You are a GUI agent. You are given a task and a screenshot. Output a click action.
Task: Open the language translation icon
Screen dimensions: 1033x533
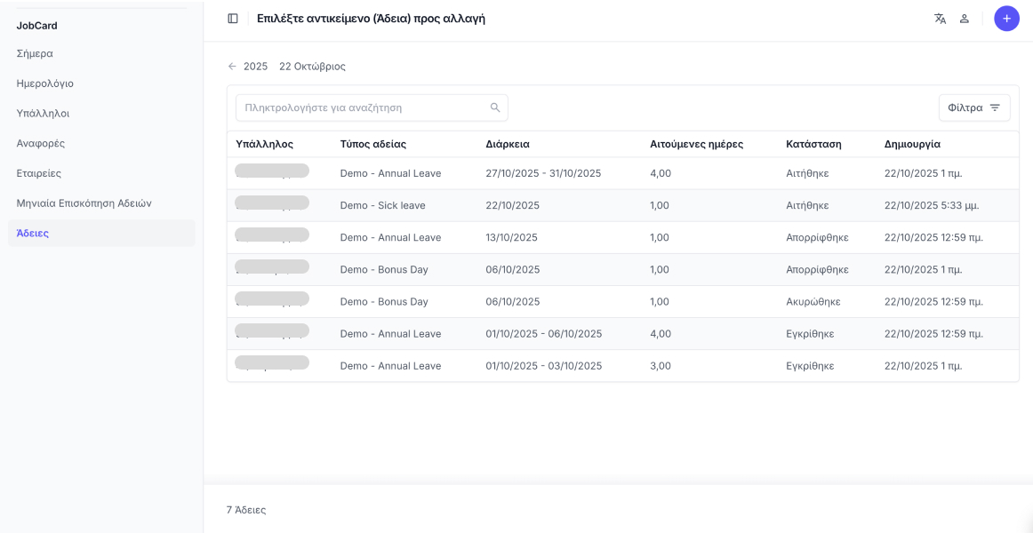[940, 19]
